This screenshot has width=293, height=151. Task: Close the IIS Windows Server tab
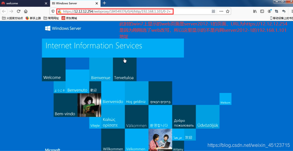(x=97, y=3)
